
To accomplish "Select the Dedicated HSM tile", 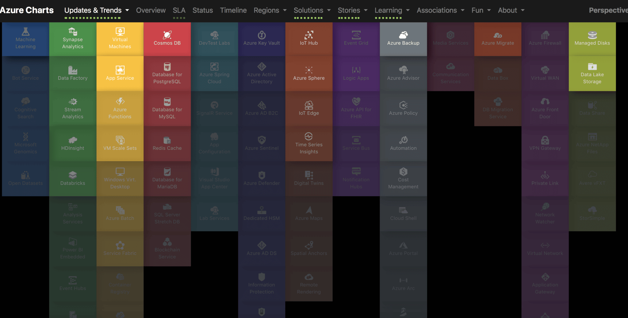I will point(262,214).
